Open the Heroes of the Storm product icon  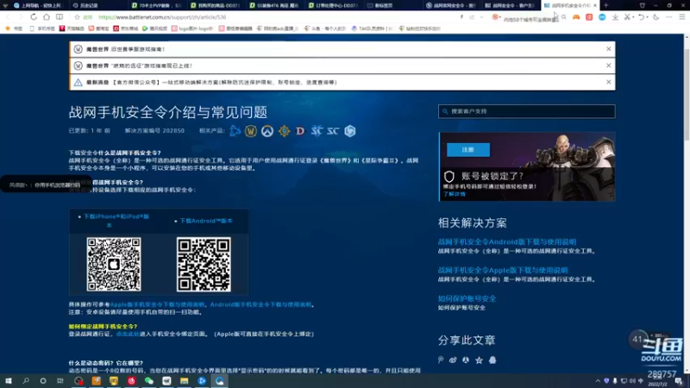coord(350,131)
